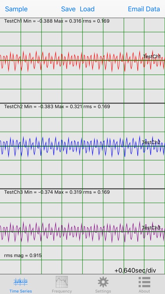This screenshot has width=165, height=294.
Task: Save the current recording
Action: 68,9
